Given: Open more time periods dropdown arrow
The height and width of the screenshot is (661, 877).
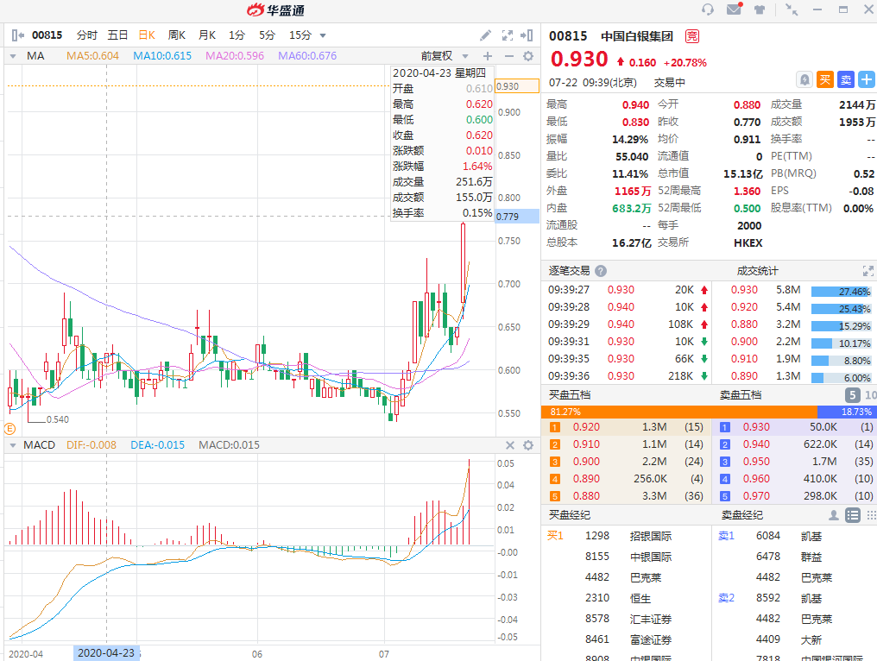Looking at the screenshot, I should pos(323,35).
